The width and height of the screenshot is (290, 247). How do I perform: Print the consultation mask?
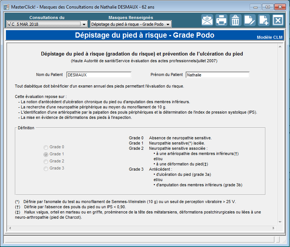pos(221,20)
